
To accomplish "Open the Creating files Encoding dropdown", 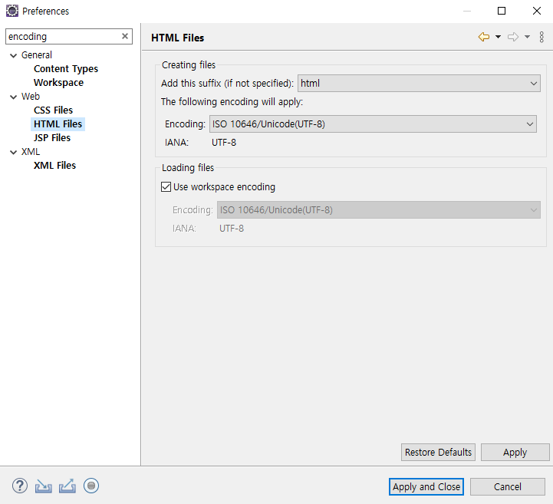I will tap(373, 124).
